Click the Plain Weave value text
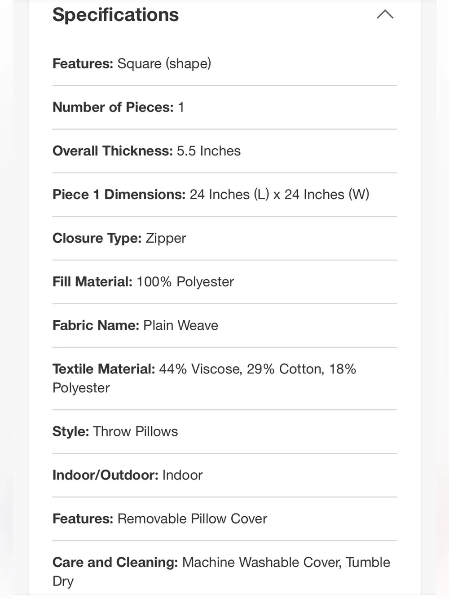 click(x=181, y=325)
